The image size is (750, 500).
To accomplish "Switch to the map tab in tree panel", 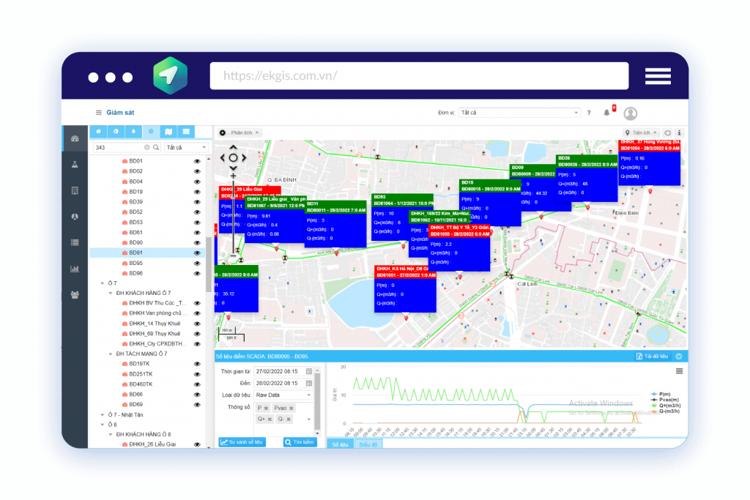I will coord(168,132).
